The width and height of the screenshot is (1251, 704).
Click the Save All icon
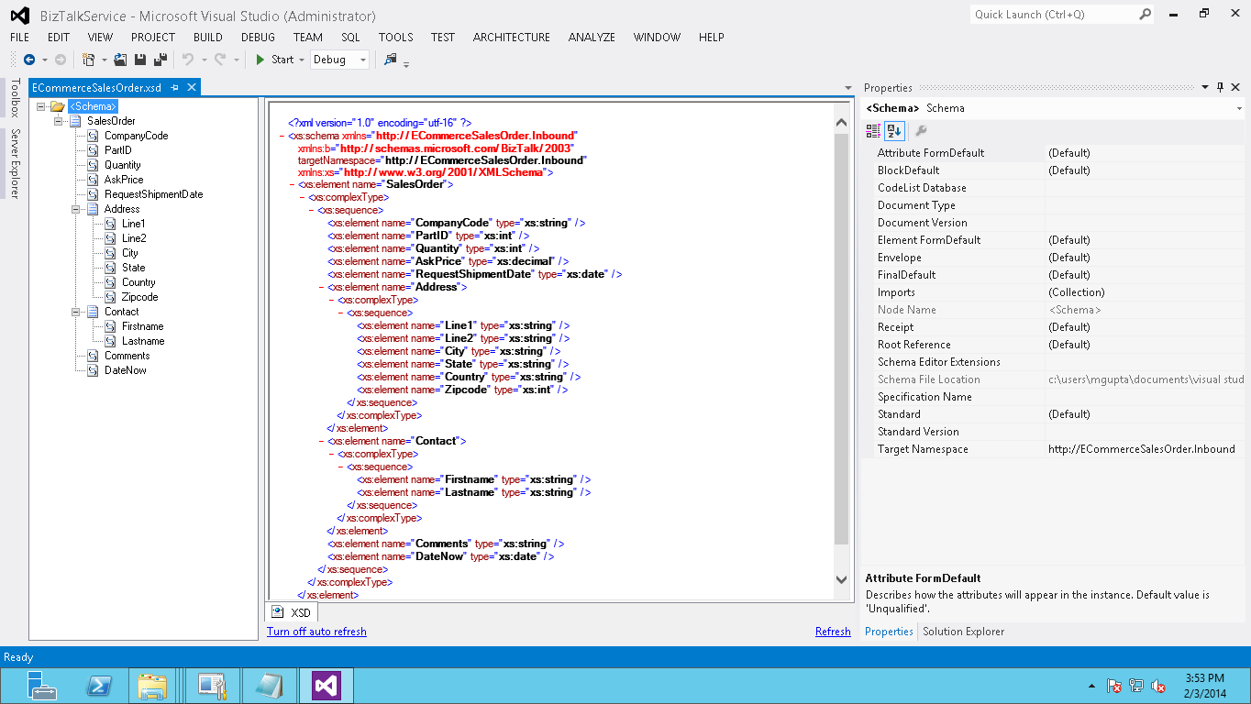point(160,60)
